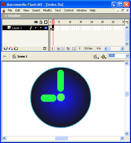131x143 pixels.
Task: Click stage vertical scrollbar thumb
Action: pyautogui.click(x=127, y=94)
